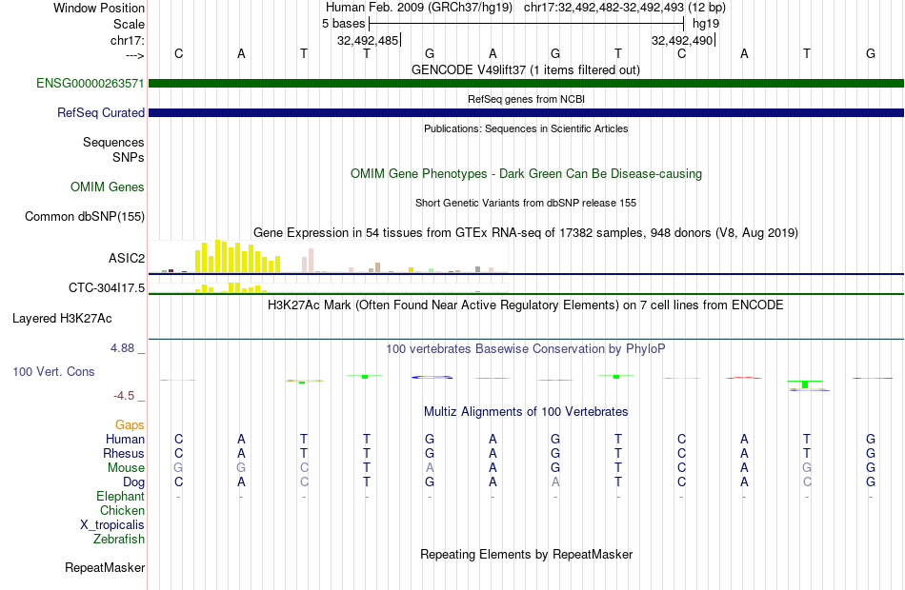Viewport: 905px width, 590px height.
Task: Select the Rhesus alignment row label
Action: (124, 453)
